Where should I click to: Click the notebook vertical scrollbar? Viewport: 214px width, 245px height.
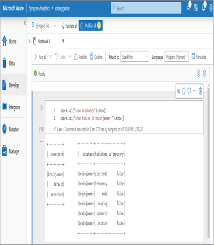[x=209, y=162]
